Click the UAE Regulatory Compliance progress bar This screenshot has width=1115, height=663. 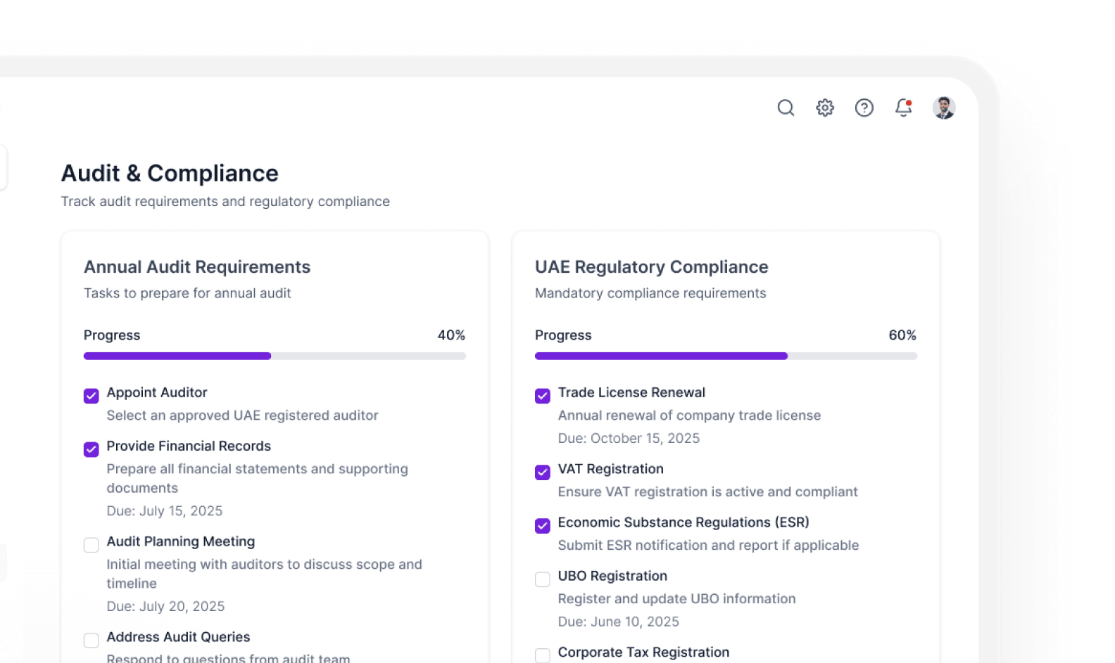pyautogui.click(x=726, y=356)
